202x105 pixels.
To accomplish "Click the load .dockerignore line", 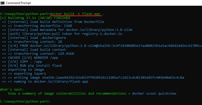I will [x=34, y=38].
